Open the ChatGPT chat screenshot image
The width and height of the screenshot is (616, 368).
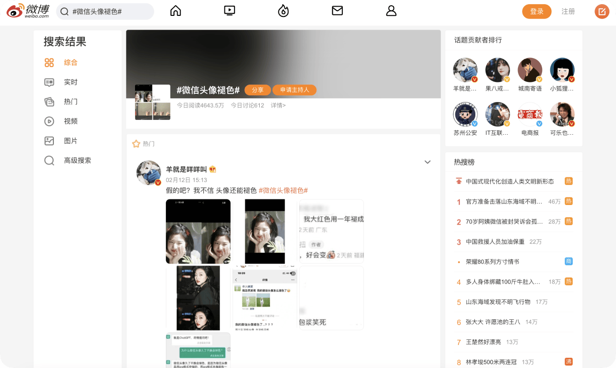click(x=198, y=350)
